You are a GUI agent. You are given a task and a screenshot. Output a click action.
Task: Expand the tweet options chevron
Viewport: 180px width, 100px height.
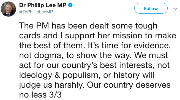click(176, 9)
